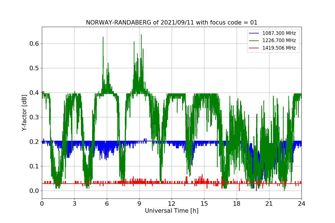The width and height of the screenshot is (335, 223).
Task: Click the Universal Time [h] axis label
Action: pos(172,211)
